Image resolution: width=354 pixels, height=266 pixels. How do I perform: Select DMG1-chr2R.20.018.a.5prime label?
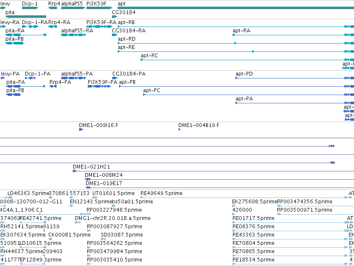pyautogui.click(x=113, y=218)
